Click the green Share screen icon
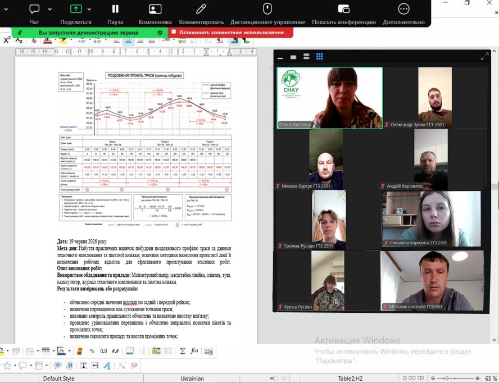The image size is (499, 383). click(x=76, y=9)
